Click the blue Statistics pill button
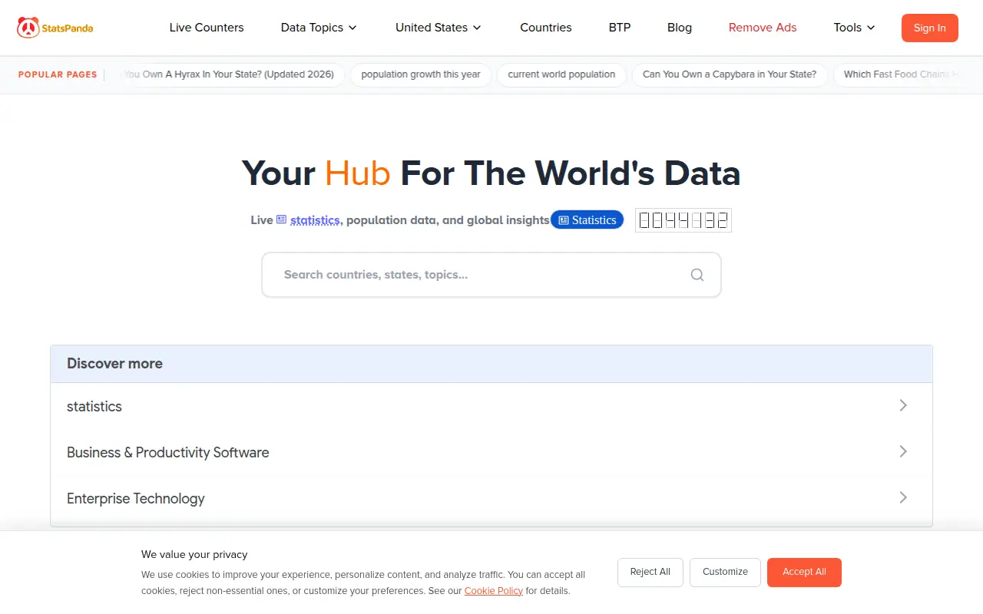This screenshot has height=614, width=983. coord(587,220)
